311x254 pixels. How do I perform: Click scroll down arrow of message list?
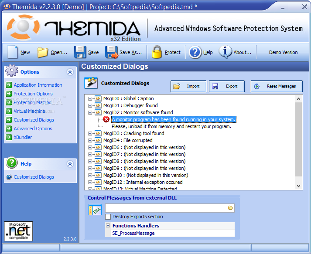coord(298,186)
